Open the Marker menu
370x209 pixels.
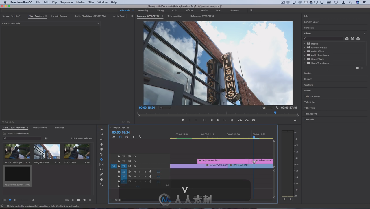click(81, 2)
